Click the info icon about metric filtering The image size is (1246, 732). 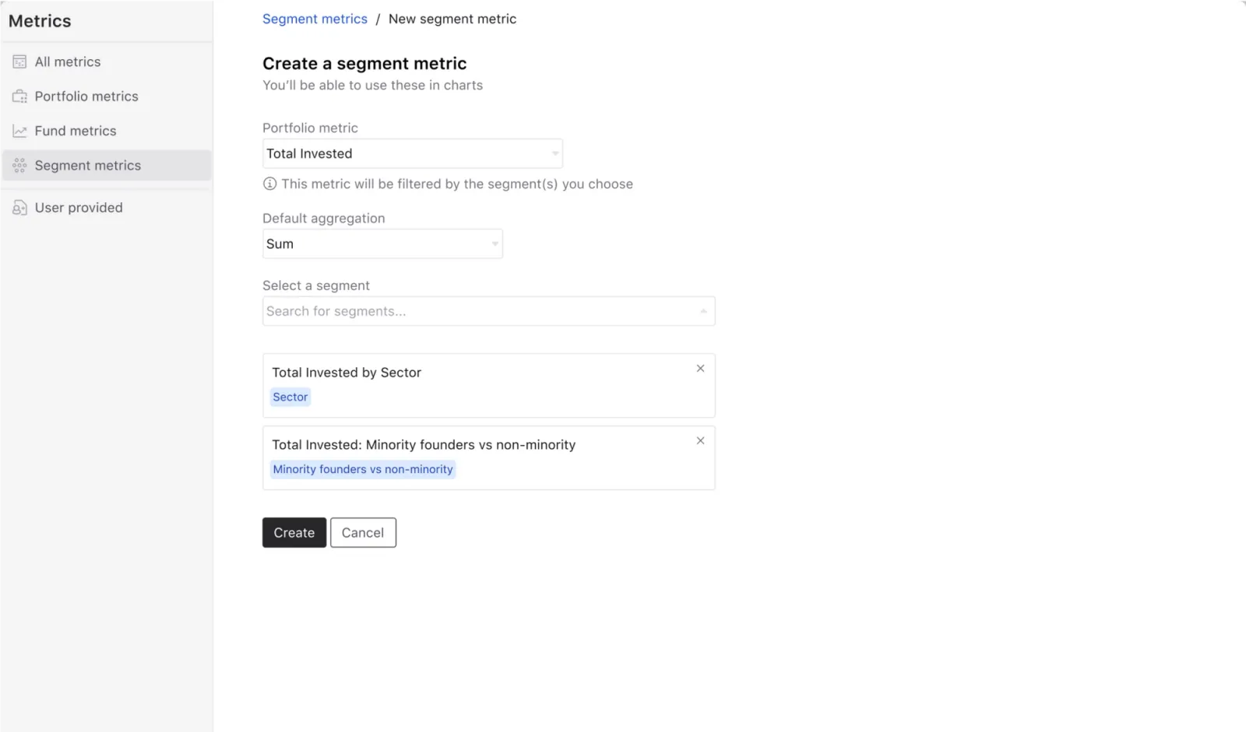tap(269, 184)
